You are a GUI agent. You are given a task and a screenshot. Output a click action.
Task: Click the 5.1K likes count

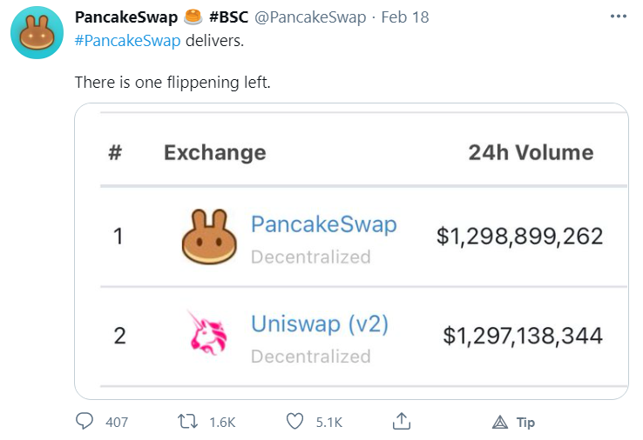[x=328, y=423]
